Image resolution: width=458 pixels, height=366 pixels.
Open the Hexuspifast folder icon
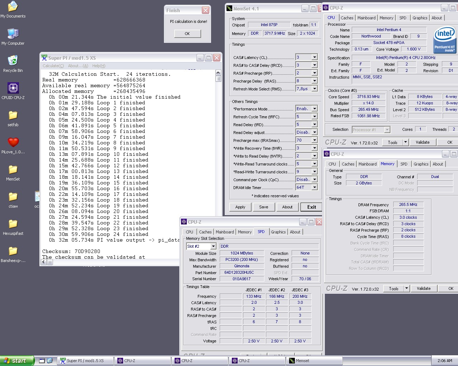point(13,224)
